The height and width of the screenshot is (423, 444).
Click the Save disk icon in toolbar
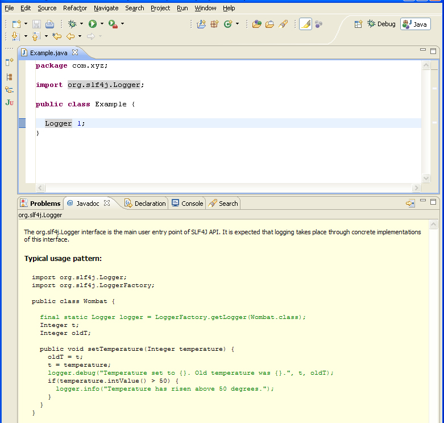[36, 24]
